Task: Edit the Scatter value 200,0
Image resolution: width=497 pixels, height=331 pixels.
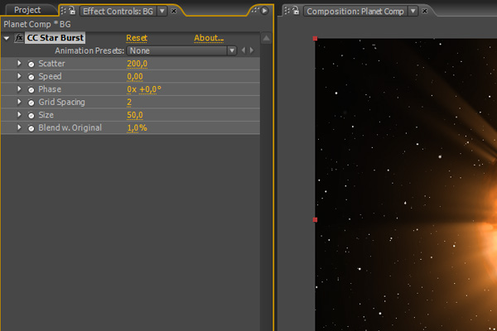Action: pyautogui.click(x=137, y=64)
